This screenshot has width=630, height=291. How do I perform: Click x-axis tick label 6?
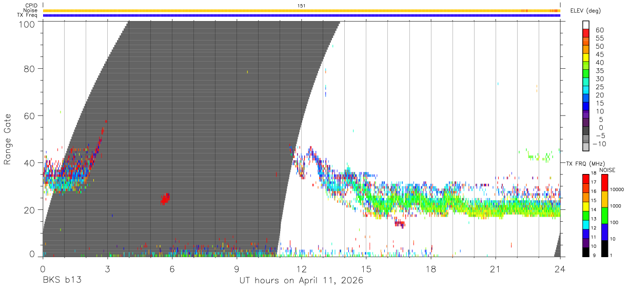(x=172, y=268)
